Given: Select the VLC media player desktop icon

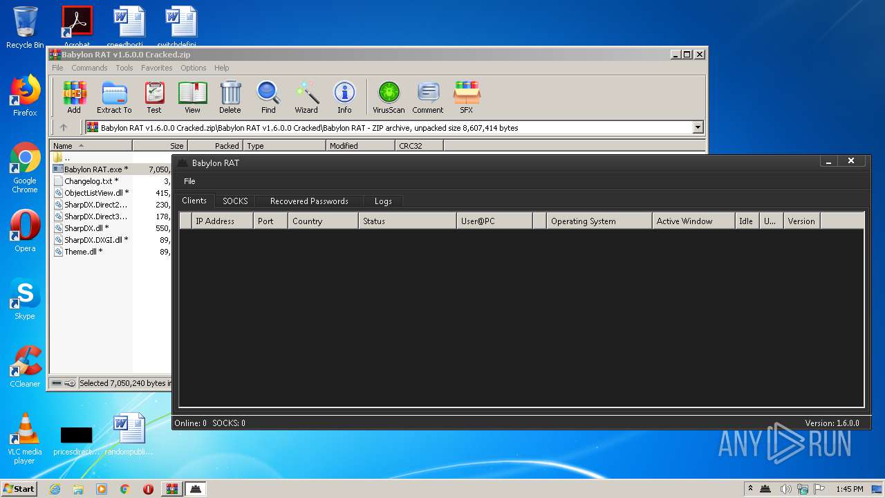Looking at the screenshot, I should (25, 439).
